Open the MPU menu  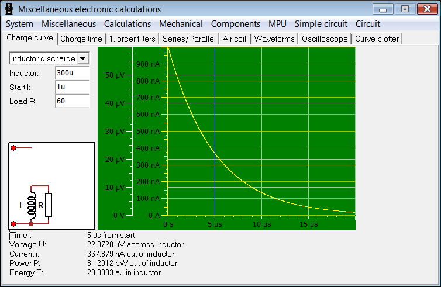tap(277, 24)
